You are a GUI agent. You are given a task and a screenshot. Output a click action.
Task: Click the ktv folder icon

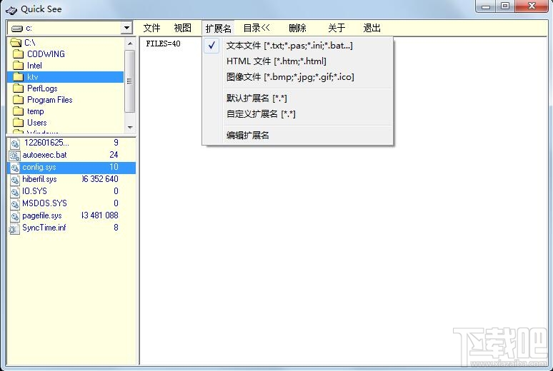[18, 77]
